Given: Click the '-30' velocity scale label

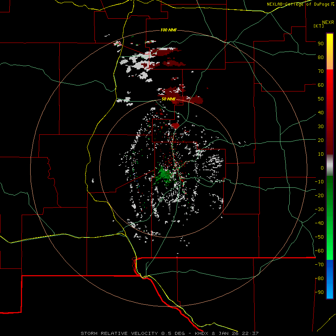Looking at the screenshot, I should (319, 209).
